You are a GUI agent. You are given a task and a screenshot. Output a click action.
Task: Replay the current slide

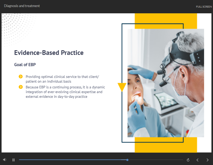pyautogui.click(x=188, y=160)
